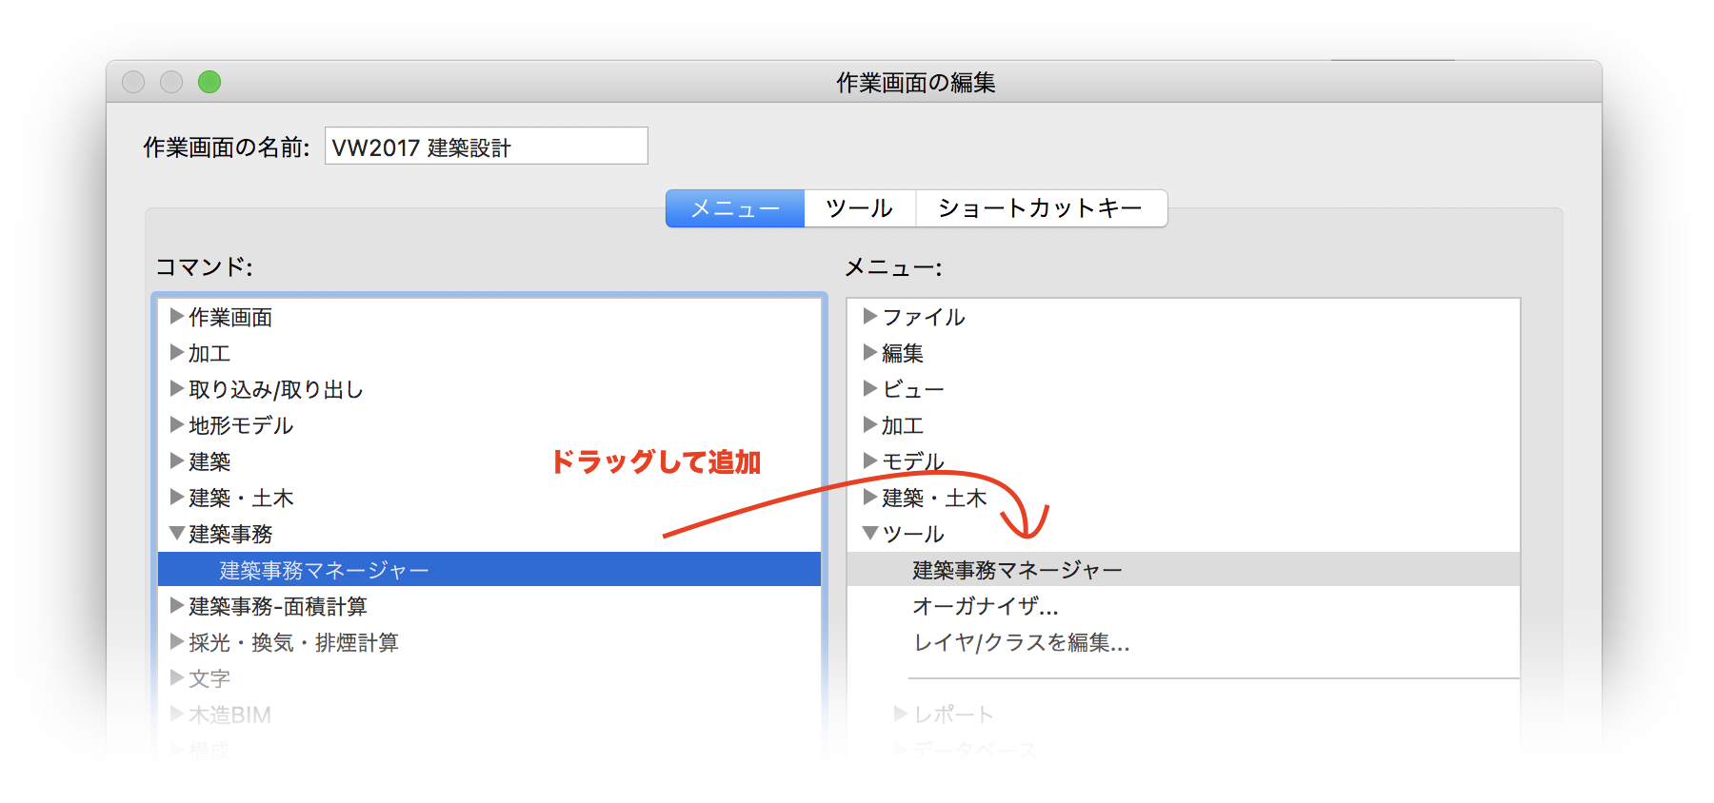Expand 採光・換気・排煙計算 in commands

[176, 641]
